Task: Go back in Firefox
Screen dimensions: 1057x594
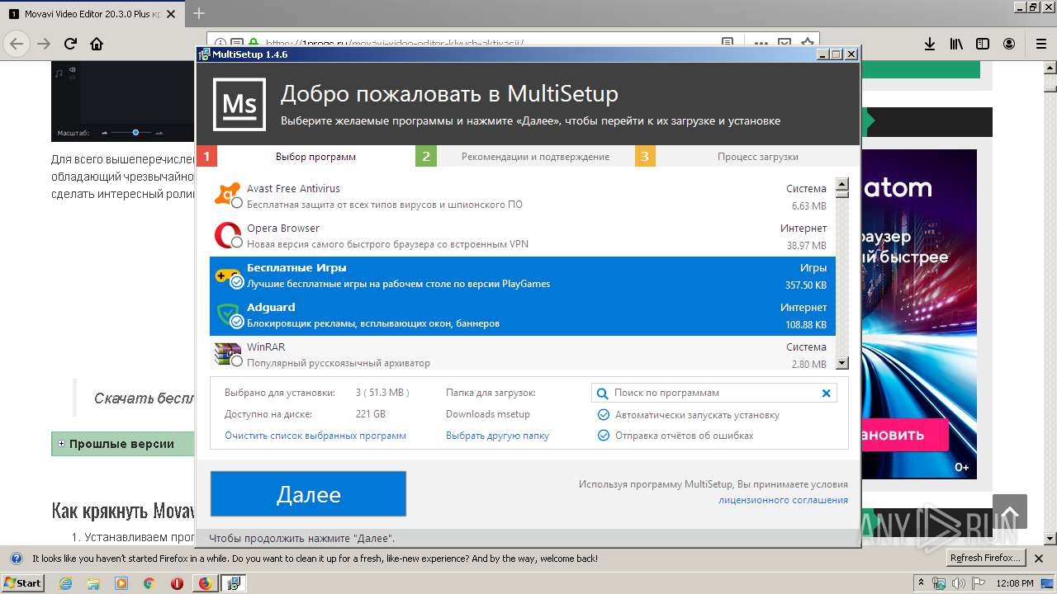Action: tap(17, 44)
